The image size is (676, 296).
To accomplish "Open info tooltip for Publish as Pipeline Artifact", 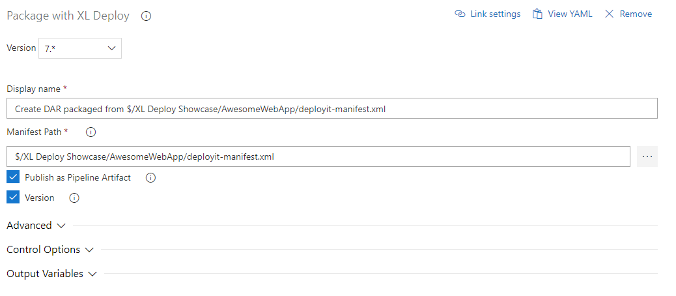I will coord(150,178).
